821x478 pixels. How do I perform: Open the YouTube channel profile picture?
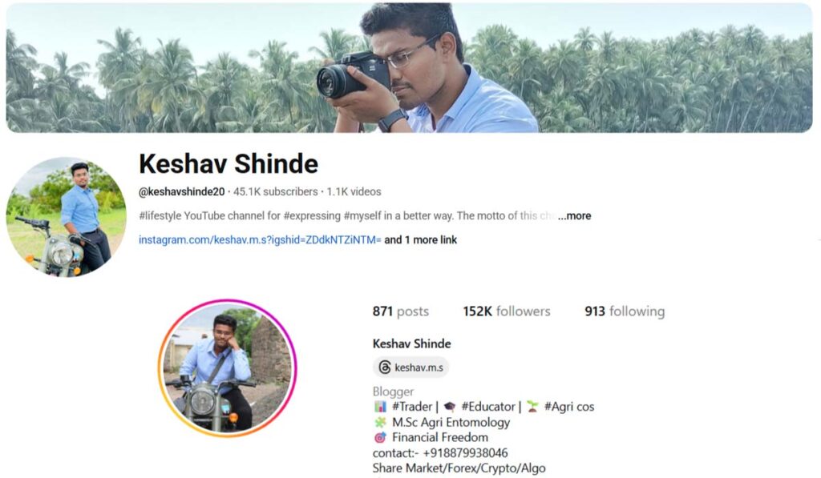pyautogui.click(x=66, y=216)
